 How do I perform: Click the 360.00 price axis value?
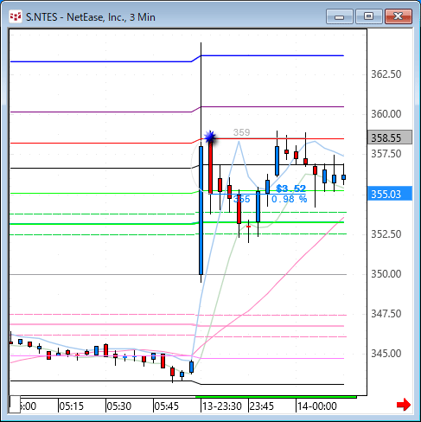pos(386,114)
